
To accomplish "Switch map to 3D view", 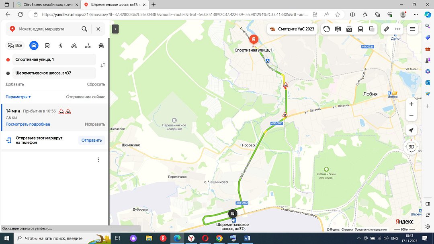I will pos(411,147).
